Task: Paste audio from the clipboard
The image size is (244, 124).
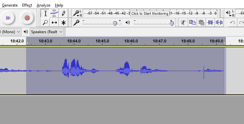Action: click(x=201, y=23)
